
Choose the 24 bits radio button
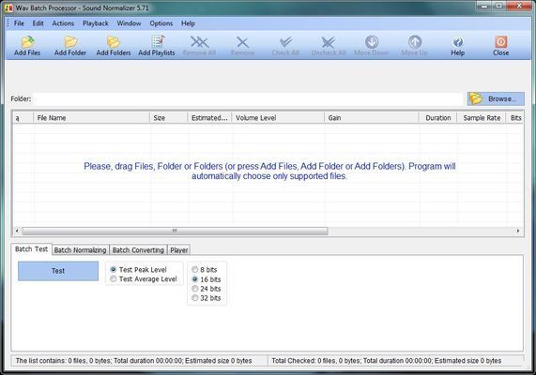point(207,289)
